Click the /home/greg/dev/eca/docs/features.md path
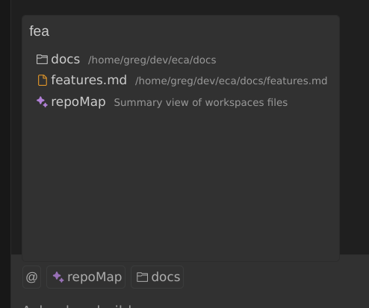The image size is (369, 308). [231, 81]
